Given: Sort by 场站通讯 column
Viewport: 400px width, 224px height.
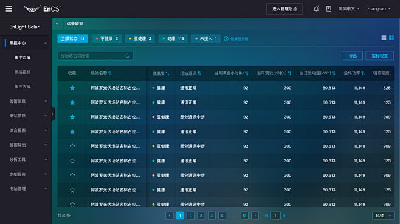Looking at the screenshot, I should click(199, 73).
